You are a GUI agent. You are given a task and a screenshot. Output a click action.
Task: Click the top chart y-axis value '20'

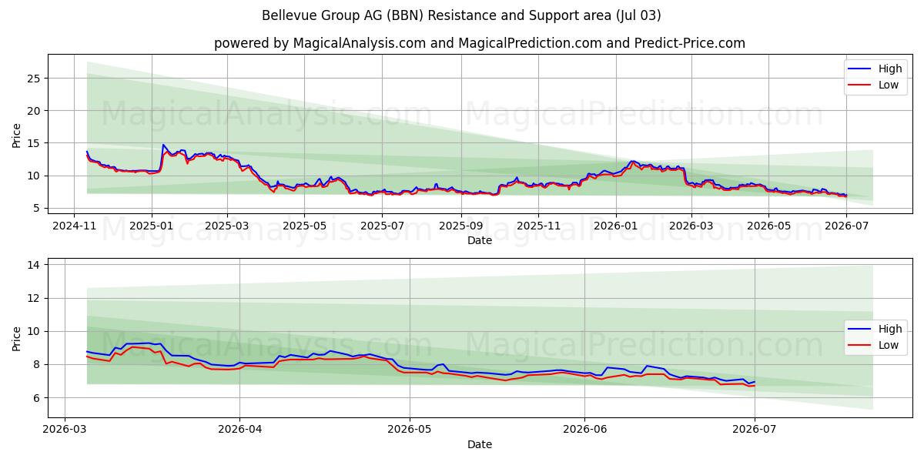[34, 111]
